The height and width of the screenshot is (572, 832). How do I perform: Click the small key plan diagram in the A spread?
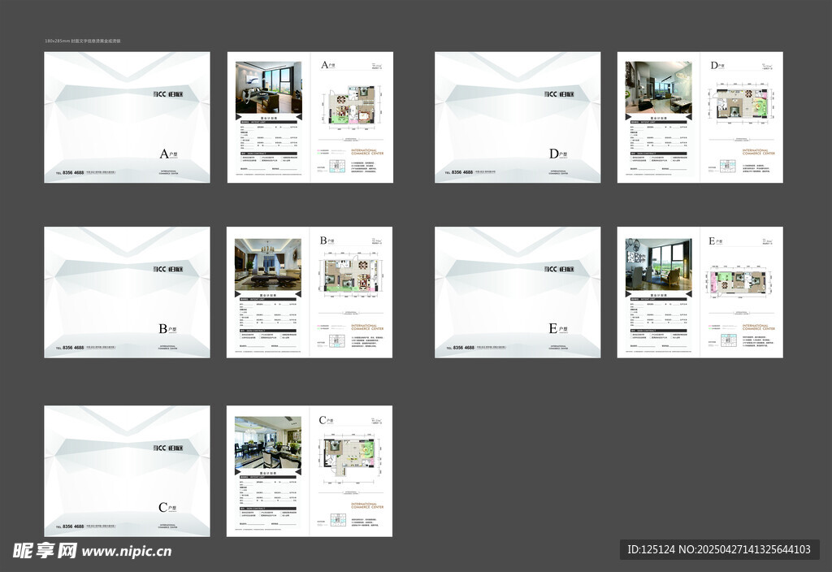coord(337,167)
